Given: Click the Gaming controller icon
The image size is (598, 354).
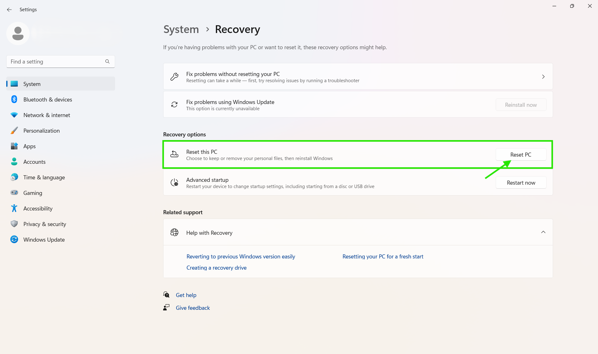Looking at the screenshot, I should click(14, 193).
